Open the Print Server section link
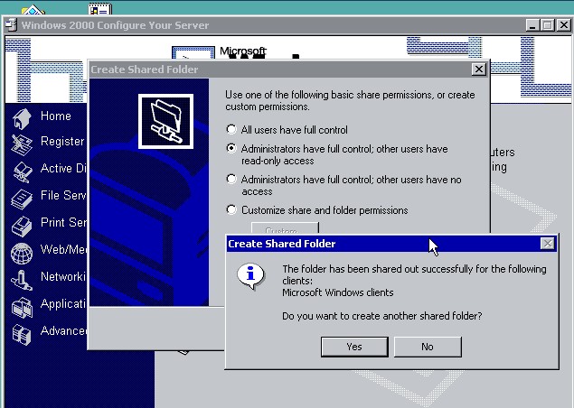This screenshot has width=574, height=408. pyautogui.click(x=63, y=222)
